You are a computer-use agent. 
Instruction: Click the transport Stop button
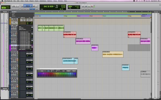point(86,6)
